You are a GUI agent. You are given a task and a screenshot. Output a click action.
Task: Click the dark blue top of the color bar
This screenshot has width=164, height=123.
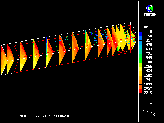point(141,34)
